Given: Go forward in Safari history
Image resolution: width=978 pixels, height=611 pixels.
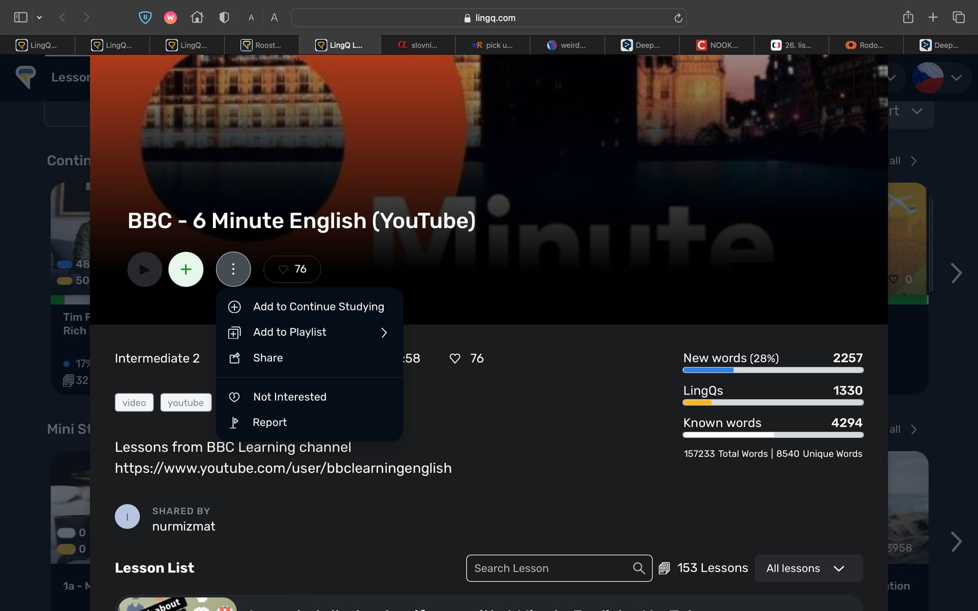Looking at the screenshot, I should point(86,17).
